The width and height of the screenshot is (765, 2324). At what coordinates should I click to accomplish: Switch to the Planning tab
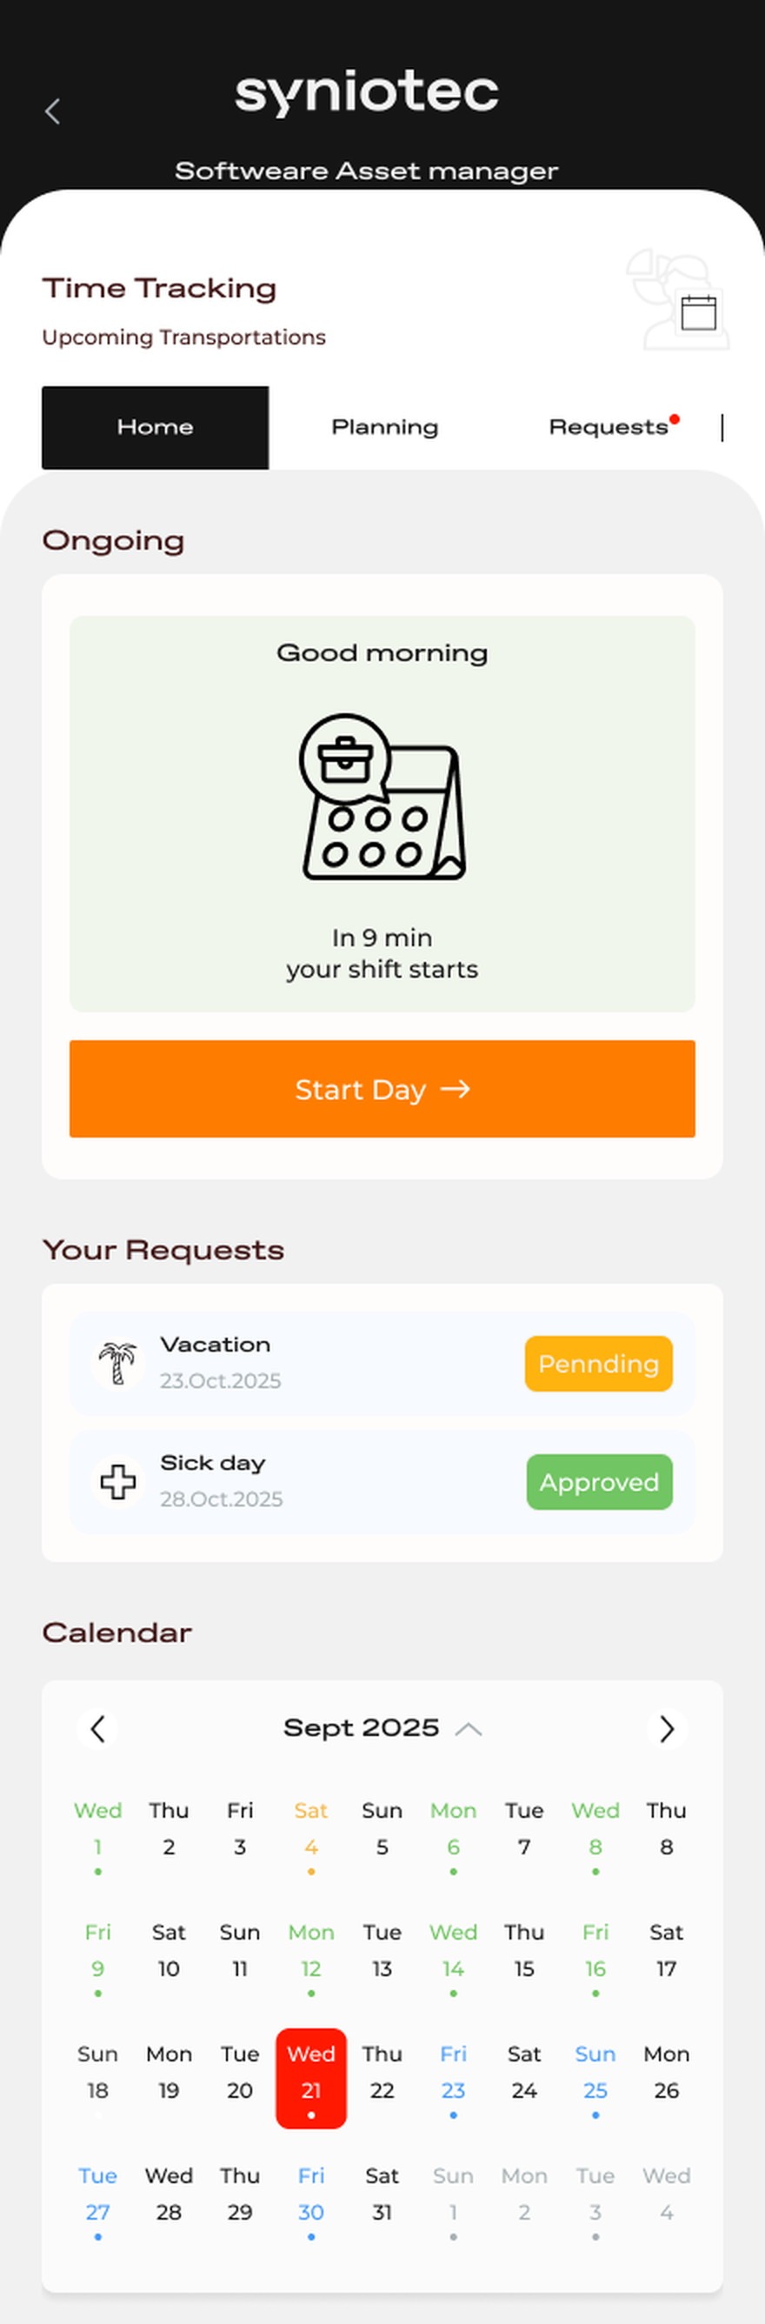pos(384,427)
